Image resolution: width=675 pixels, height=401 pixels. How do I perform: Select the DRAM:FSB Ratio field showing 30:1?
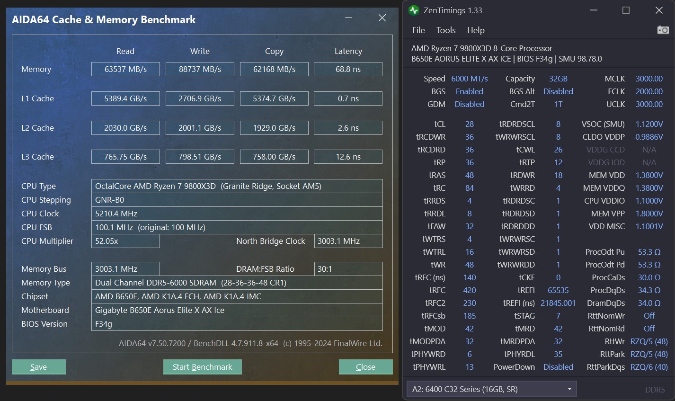(348, 268)
